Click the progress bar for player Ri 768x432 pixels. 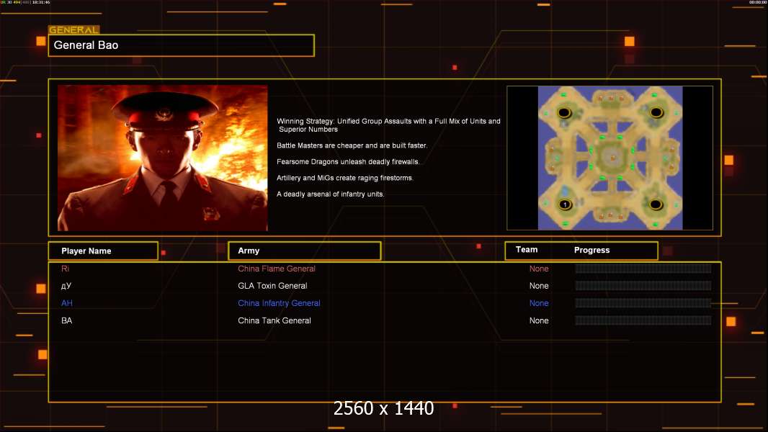click(x=643, y=269)
